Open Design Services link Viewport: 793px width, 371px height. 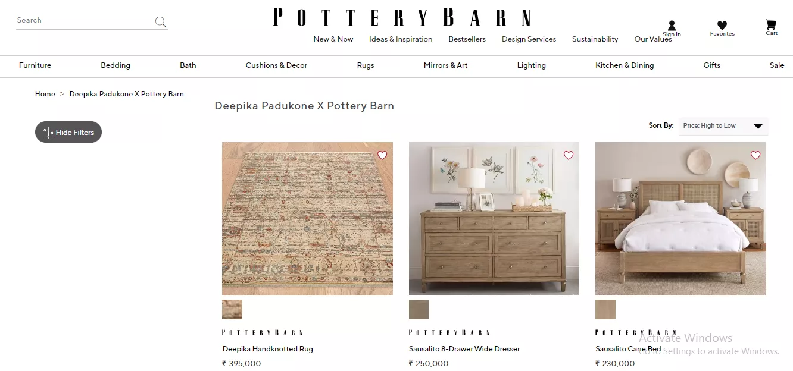pyautogui.click(x=529, y=39)
